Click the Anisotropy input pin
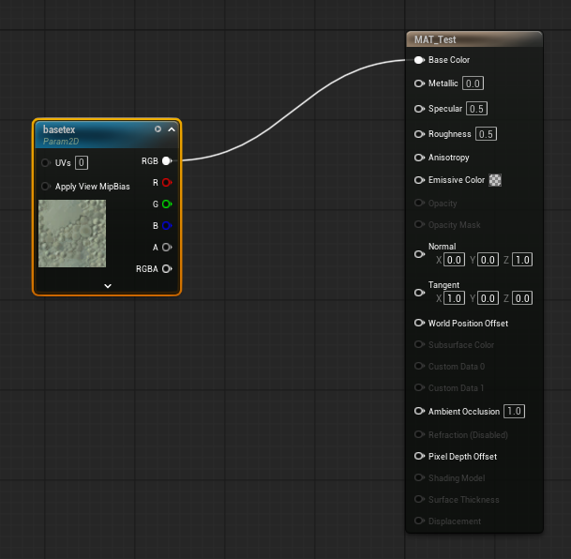571x559 pixels. [419, 158]
